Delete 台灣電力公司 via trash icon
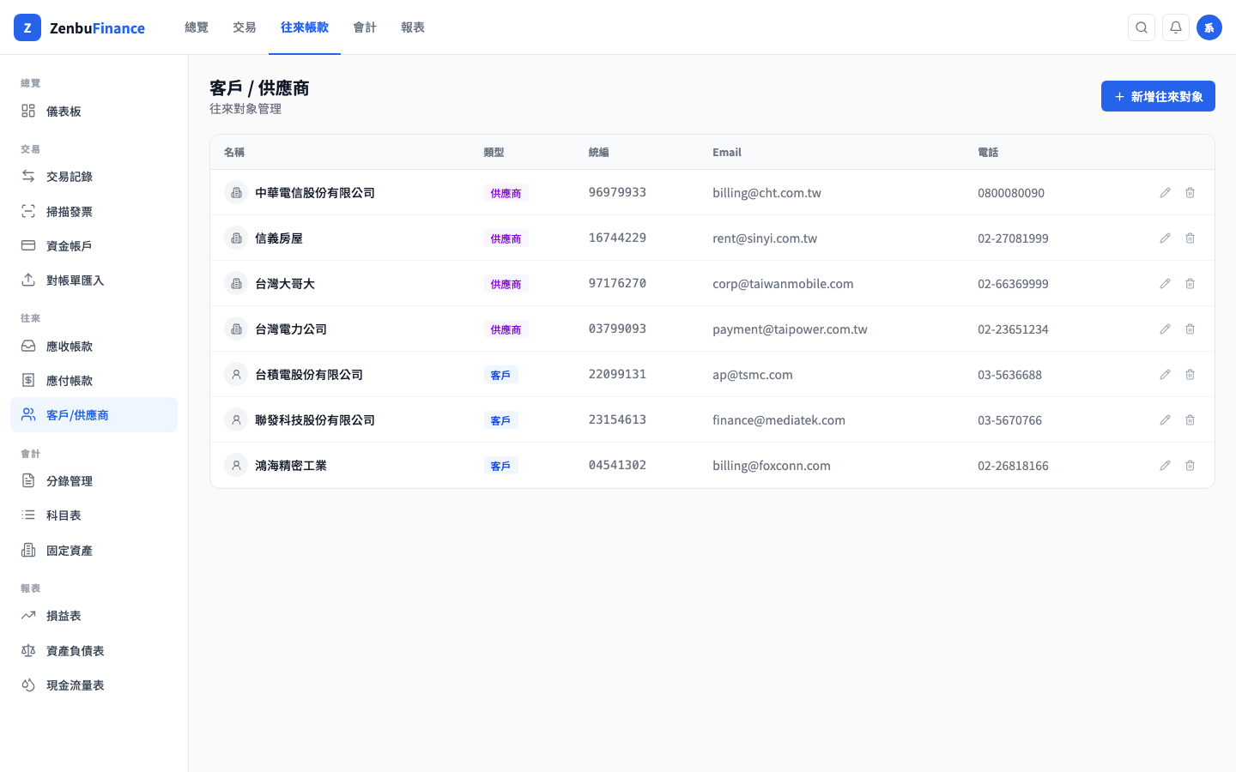The image size is (1236, 772). tap(1190, 329)
